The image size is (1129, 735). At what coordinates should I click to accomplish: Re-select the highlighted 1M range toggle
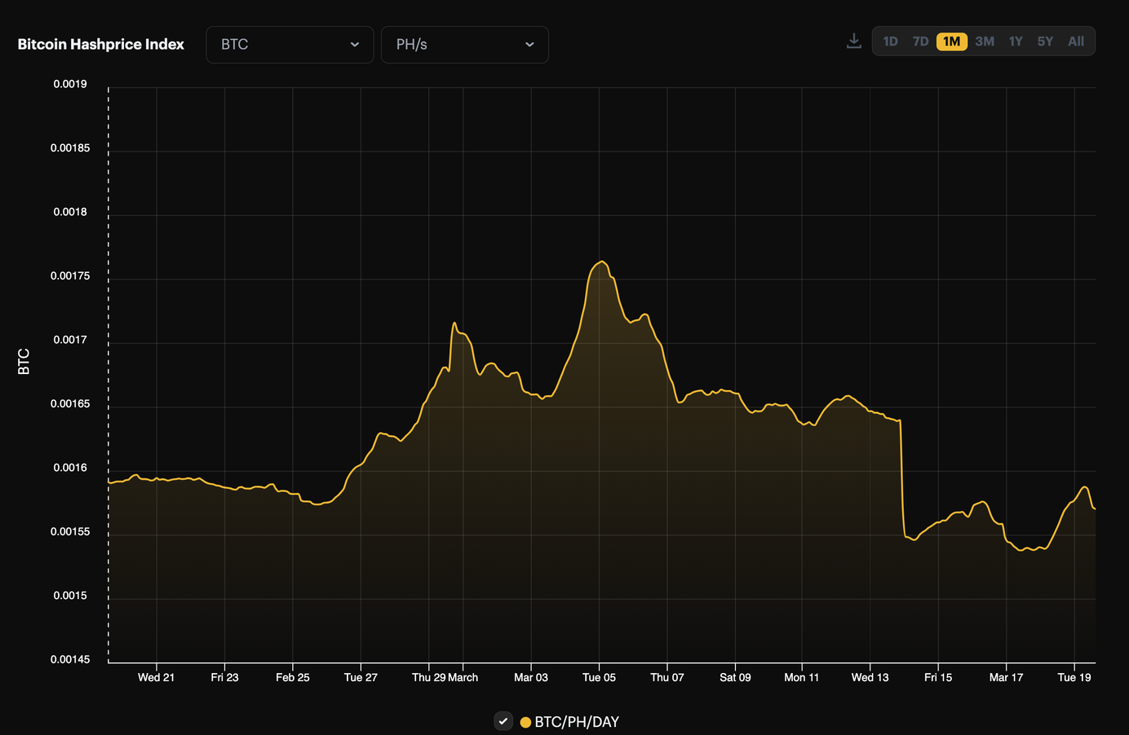[951, 41]
